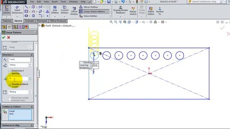The height and width of the screenshot is (129, 230).
Task: Click the Search SolidWorks Help box
Action: point(204,1)
